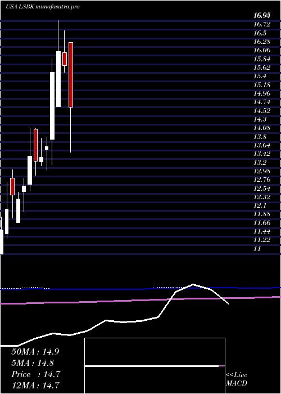Image resolution: width=281 pixels, height=394 pixels.
Task: Click the 13.42 price axis label
Action: (262, 154)
